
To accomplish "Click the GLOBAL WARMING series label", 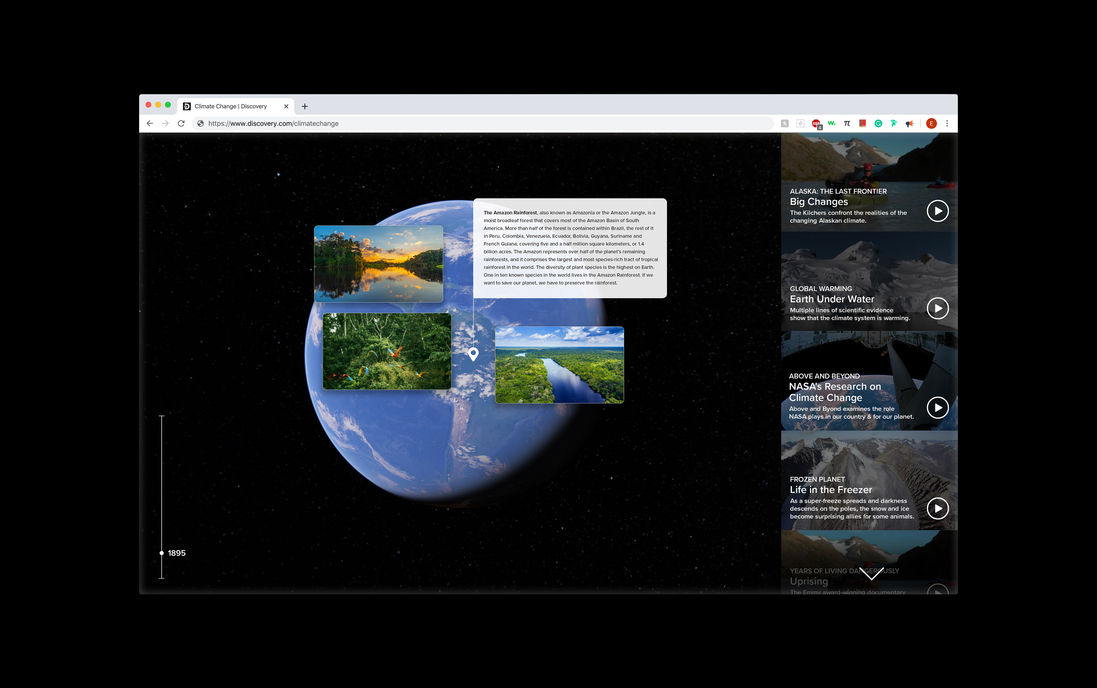I will pyautogui.click(x=820, y=289).
